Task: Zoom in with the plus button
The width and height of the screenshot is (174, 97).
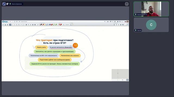Action: point(125,80)
